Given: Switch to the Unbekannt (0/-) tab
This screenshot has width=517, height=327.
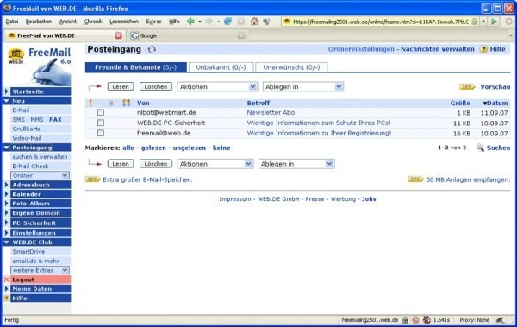Looking at the screenshot, I should (221, 67).
